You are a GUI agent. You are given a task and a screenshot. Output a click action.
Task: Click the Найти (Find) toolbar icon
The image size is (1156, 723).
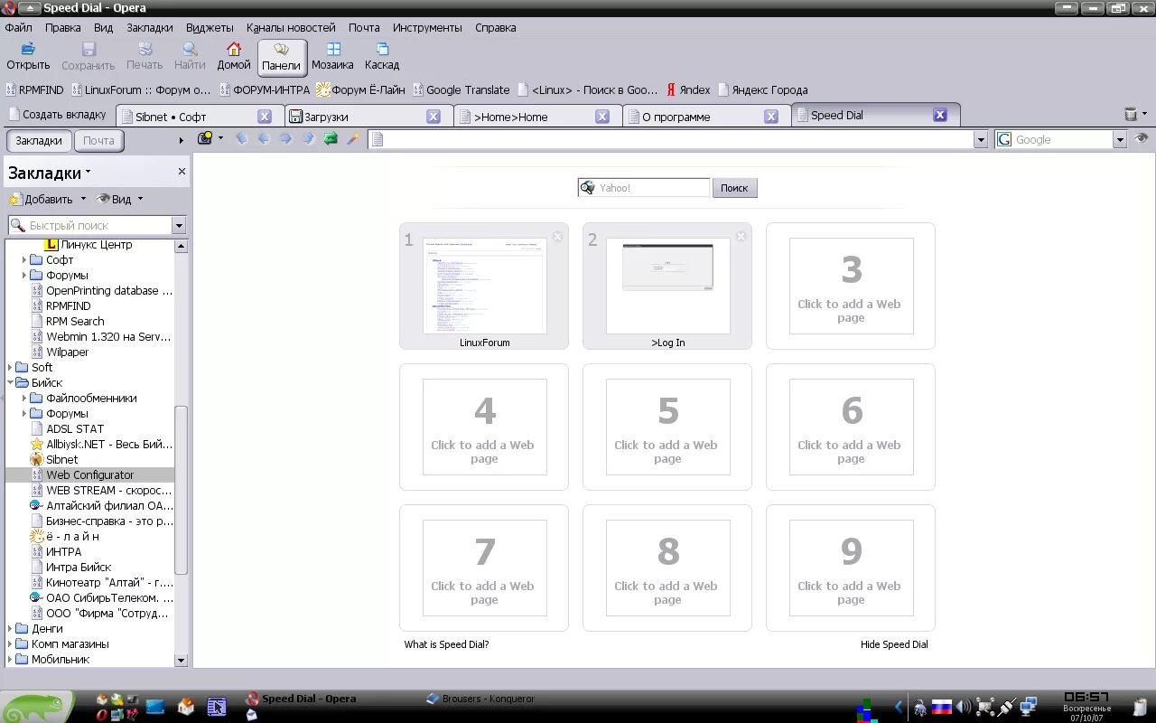coord(190,49)
